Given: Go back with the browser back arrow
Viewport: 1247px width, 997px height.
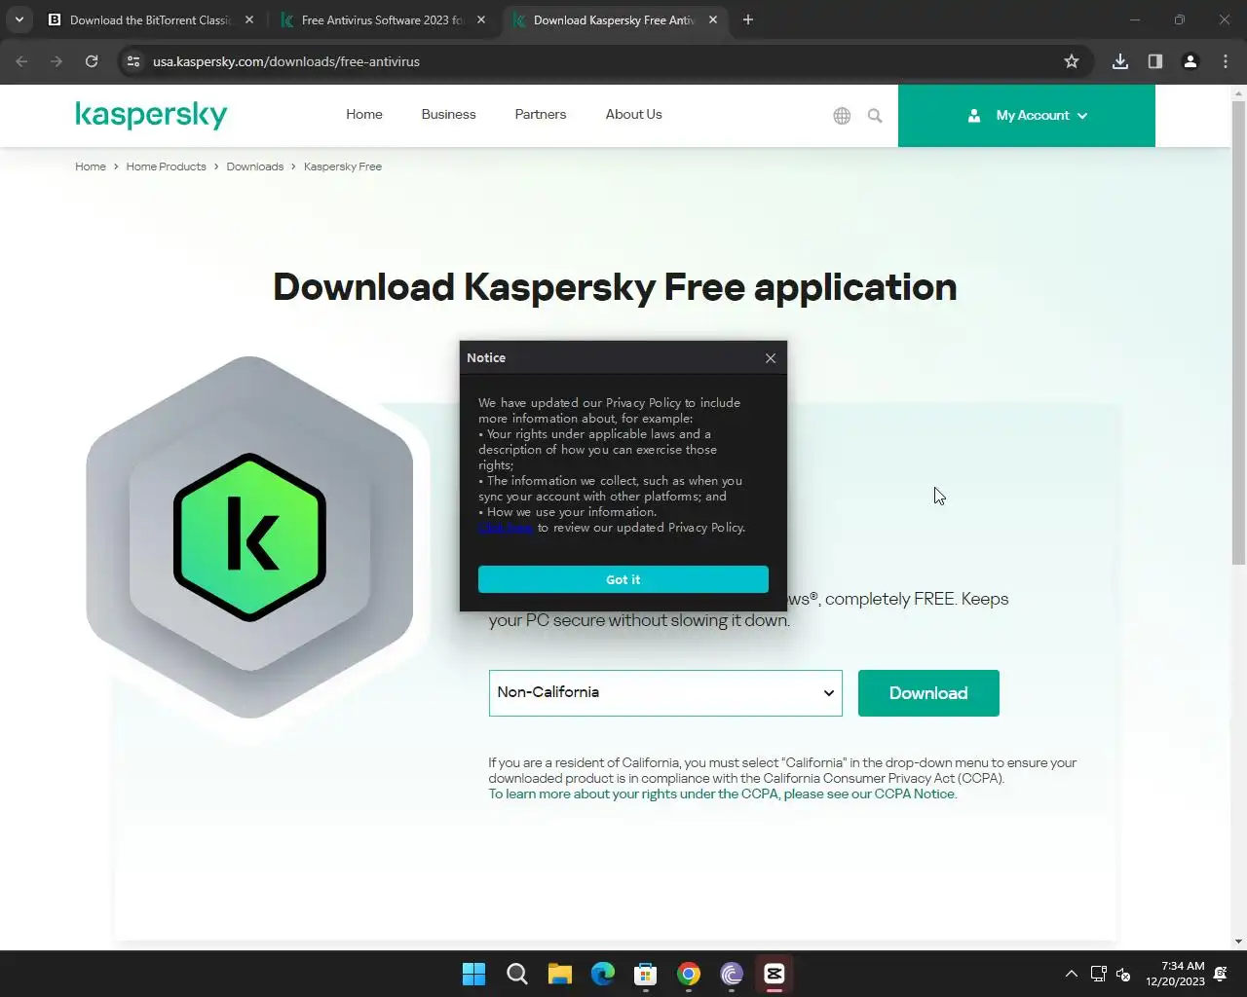Looking at the screenshot, I should pos(22,61).
